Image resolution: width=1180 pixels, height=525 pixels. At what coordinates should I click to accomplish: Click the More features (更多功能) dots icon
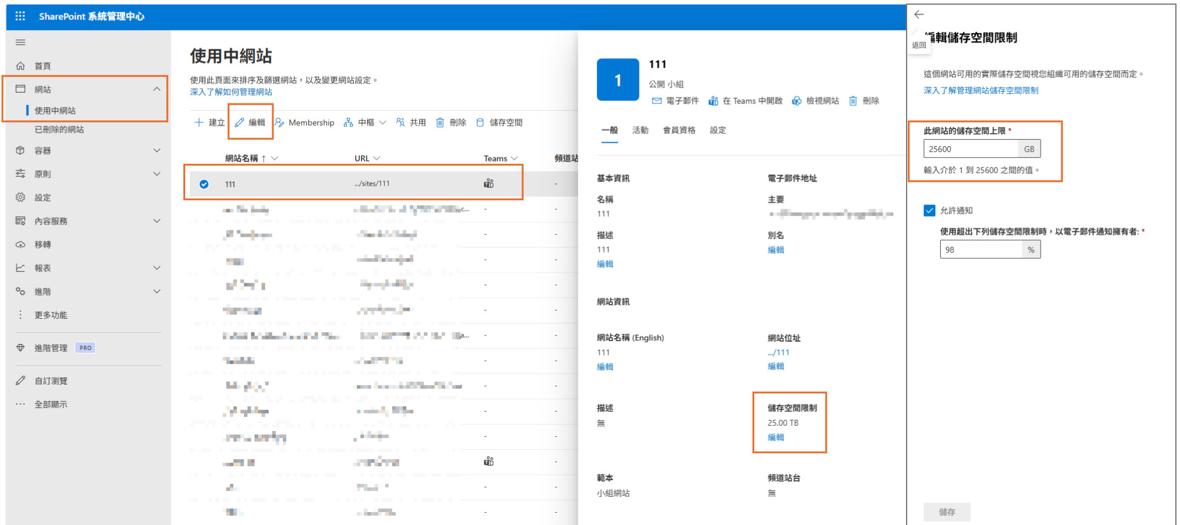[x=21, y=315]
